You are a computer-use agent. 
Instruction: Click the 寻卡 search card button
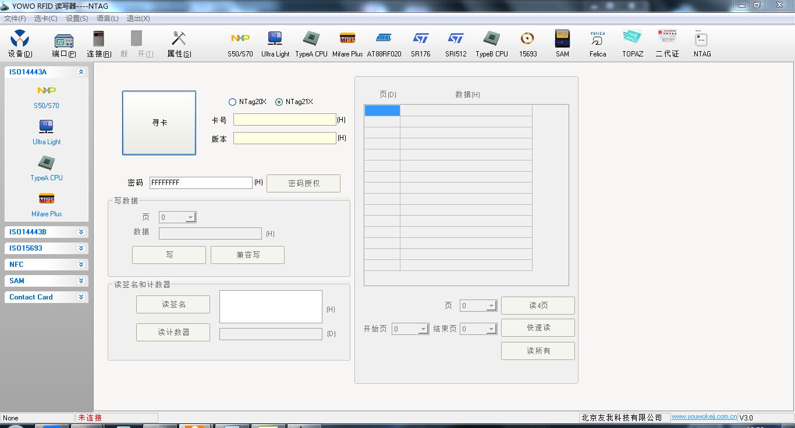(159, 123)
